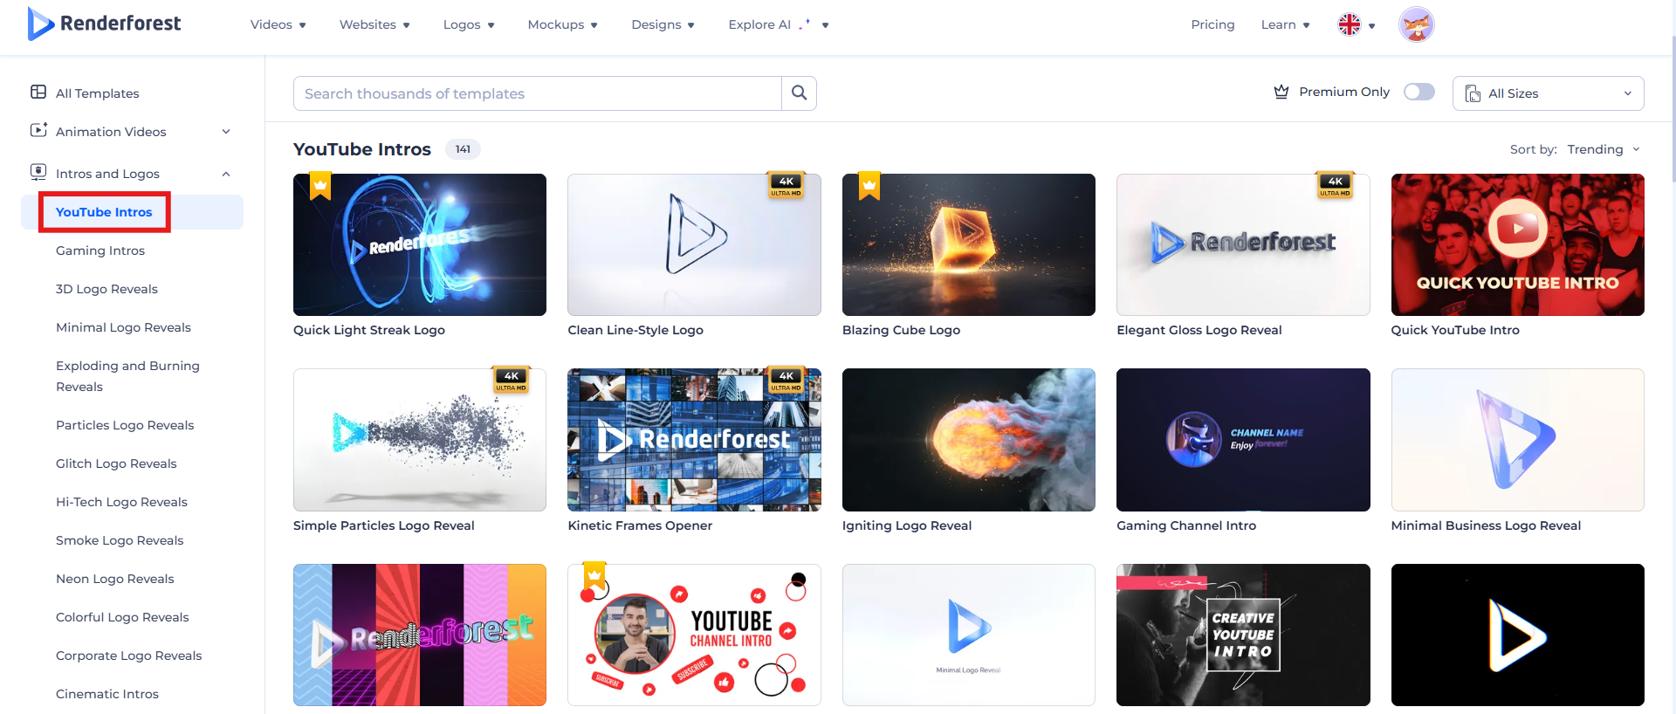
Task: Click the Renderforest logo in the header
Action: 104,24
